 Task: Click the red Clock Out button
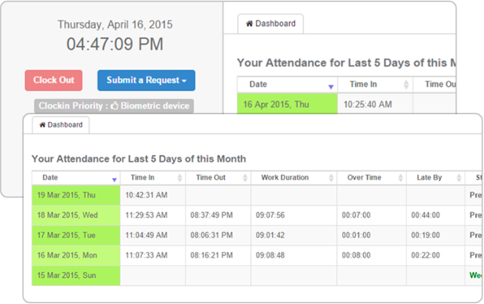(54, 80)
